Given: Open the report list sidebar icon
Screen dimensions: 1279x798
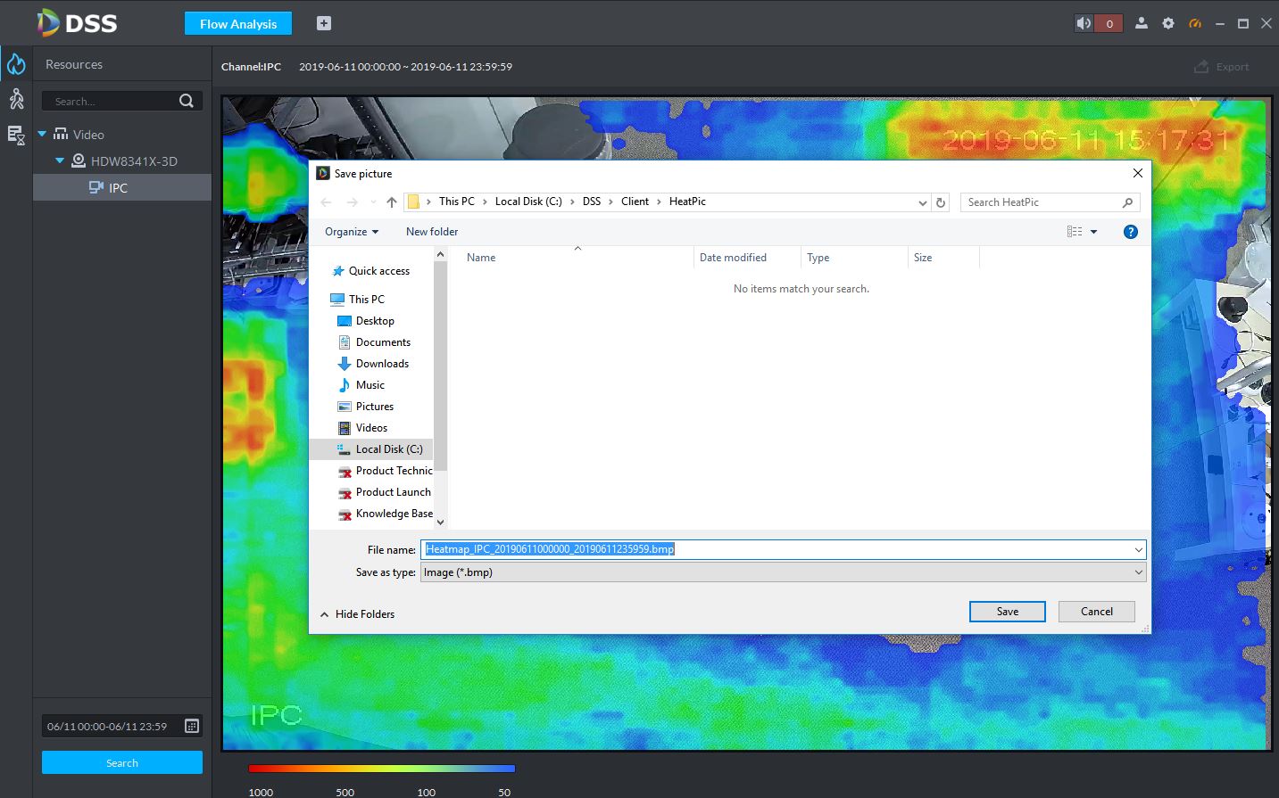Looking at the screenshot, I should (16, 135).
